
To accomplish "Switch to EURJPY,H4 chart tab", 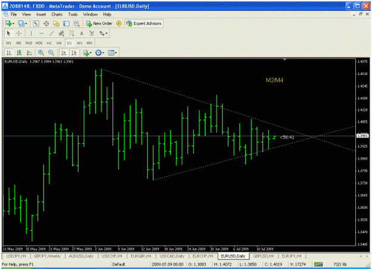I will coord(292,256).
